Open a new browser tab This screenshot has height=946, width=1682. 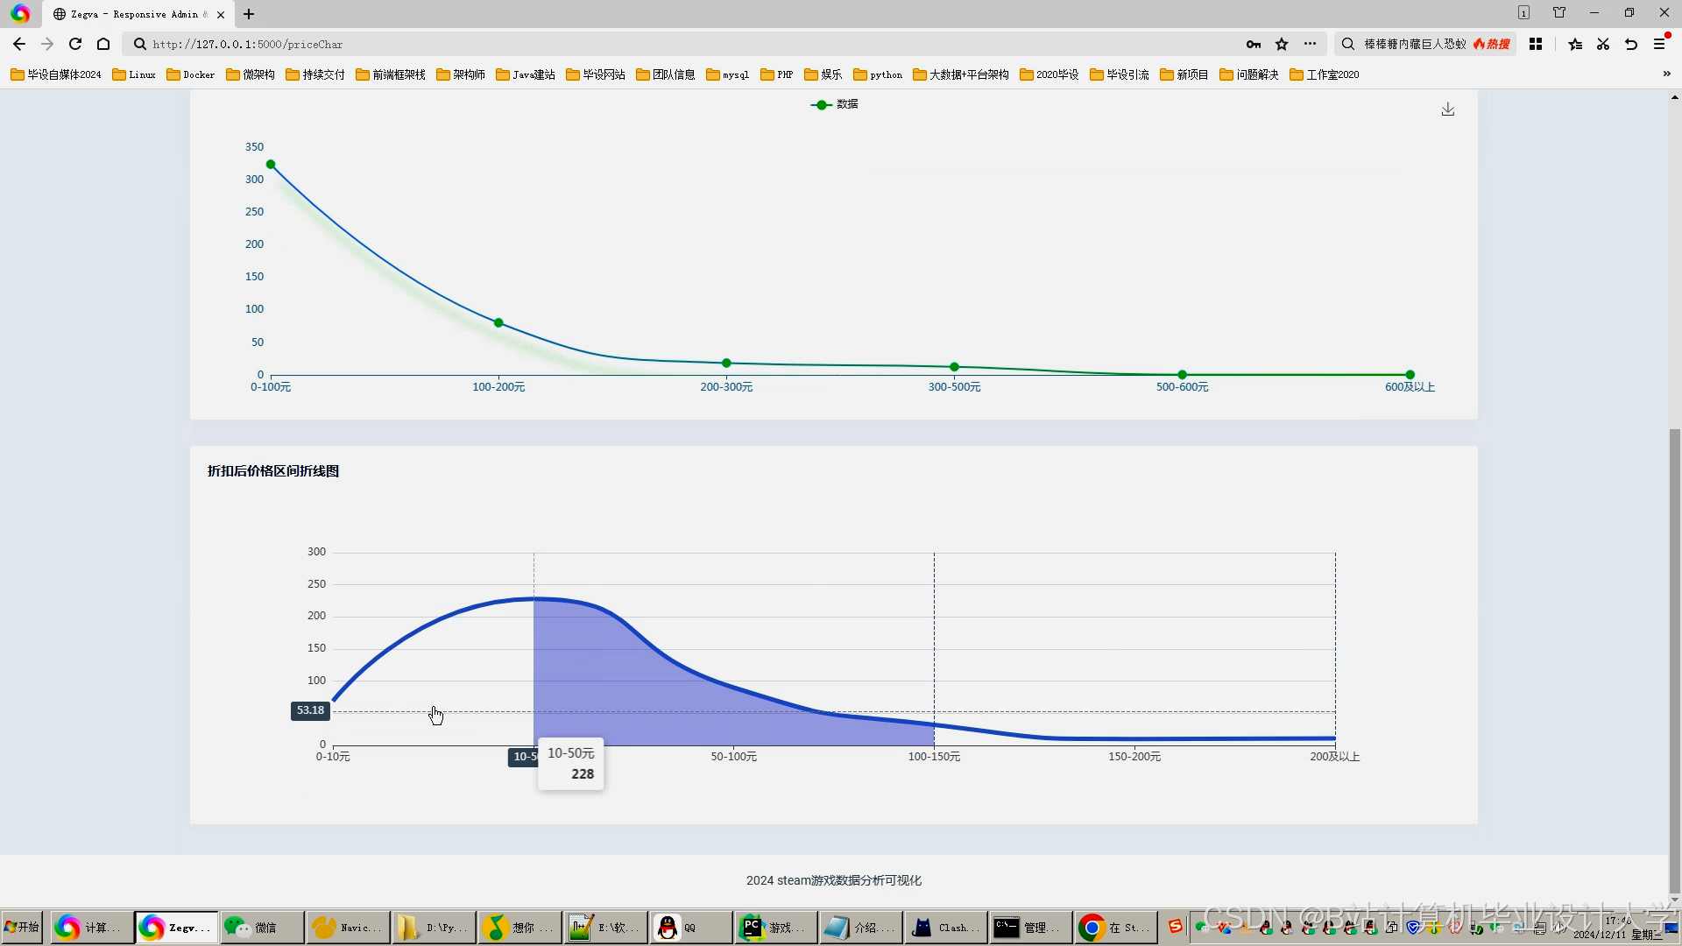[x=249, y=14]
